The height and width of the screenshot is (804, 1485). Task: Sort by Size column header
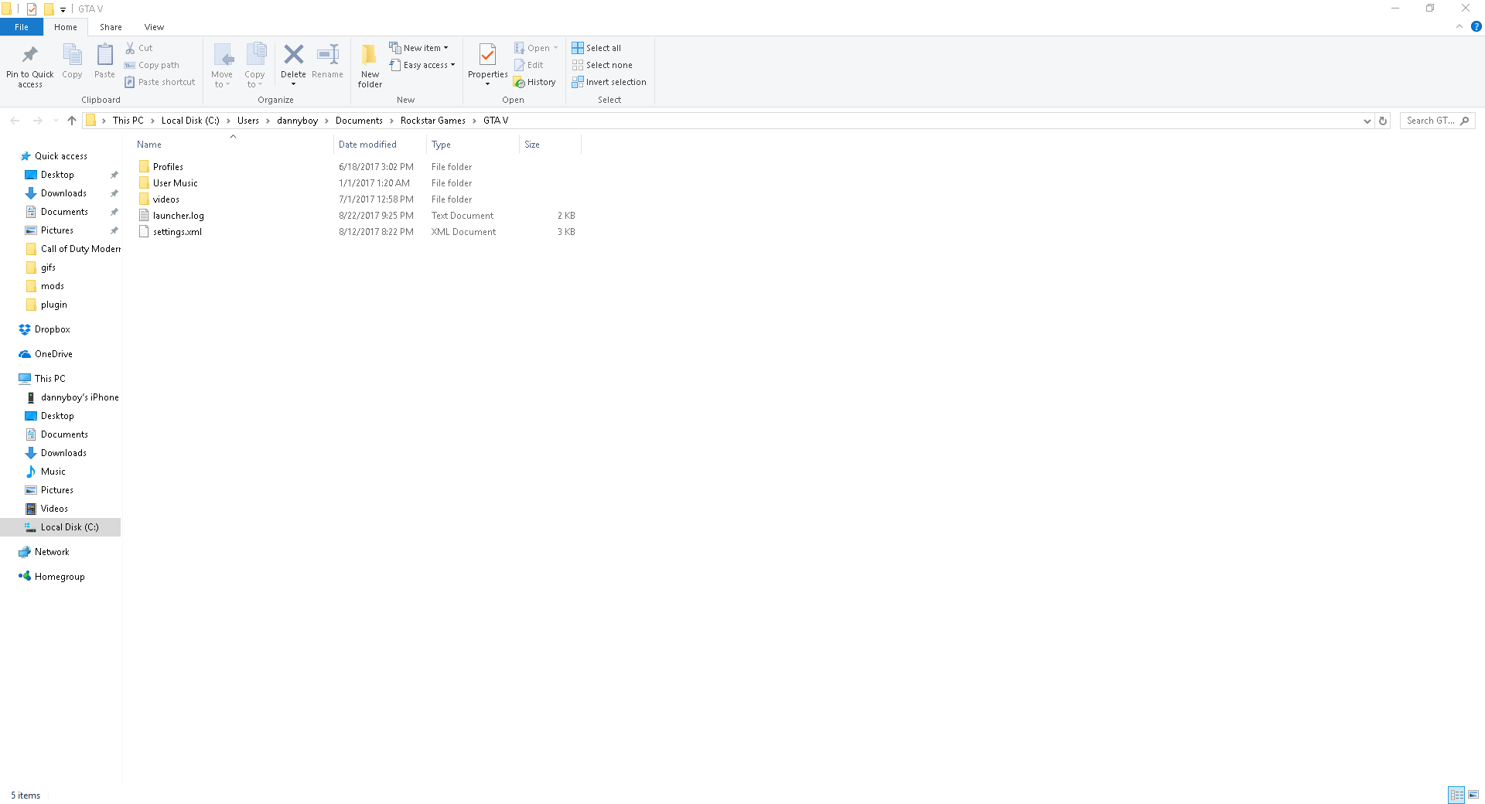click(550, 145)
